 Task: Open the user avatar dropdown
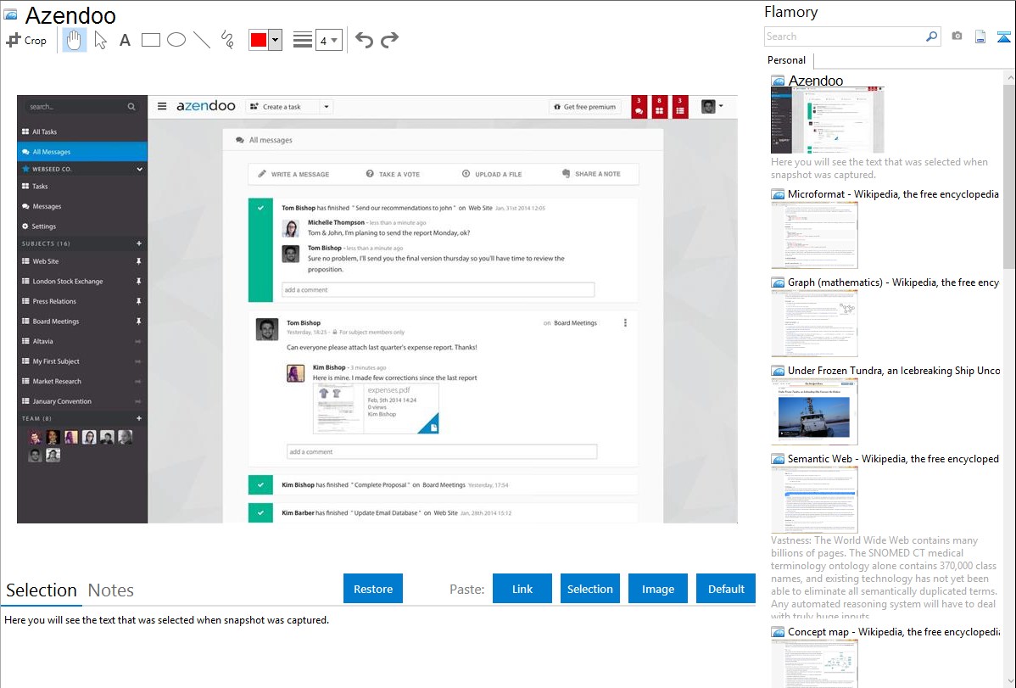[x=712, y=106]
